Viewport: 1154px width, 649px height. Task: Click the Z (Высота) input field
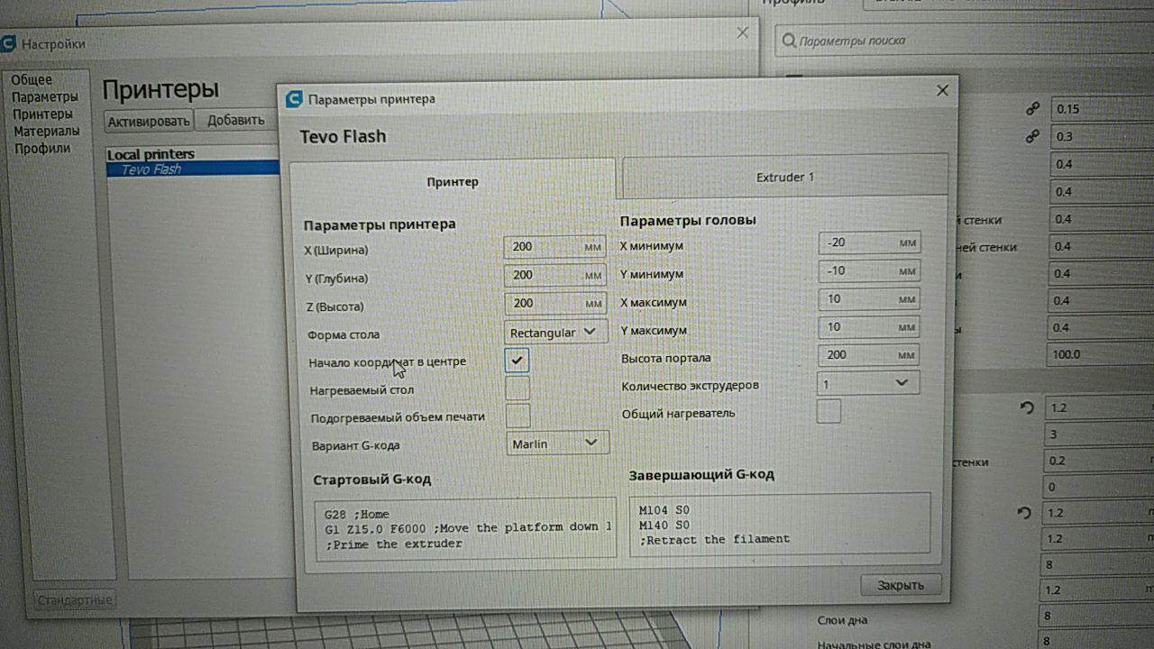pos(554,304)
